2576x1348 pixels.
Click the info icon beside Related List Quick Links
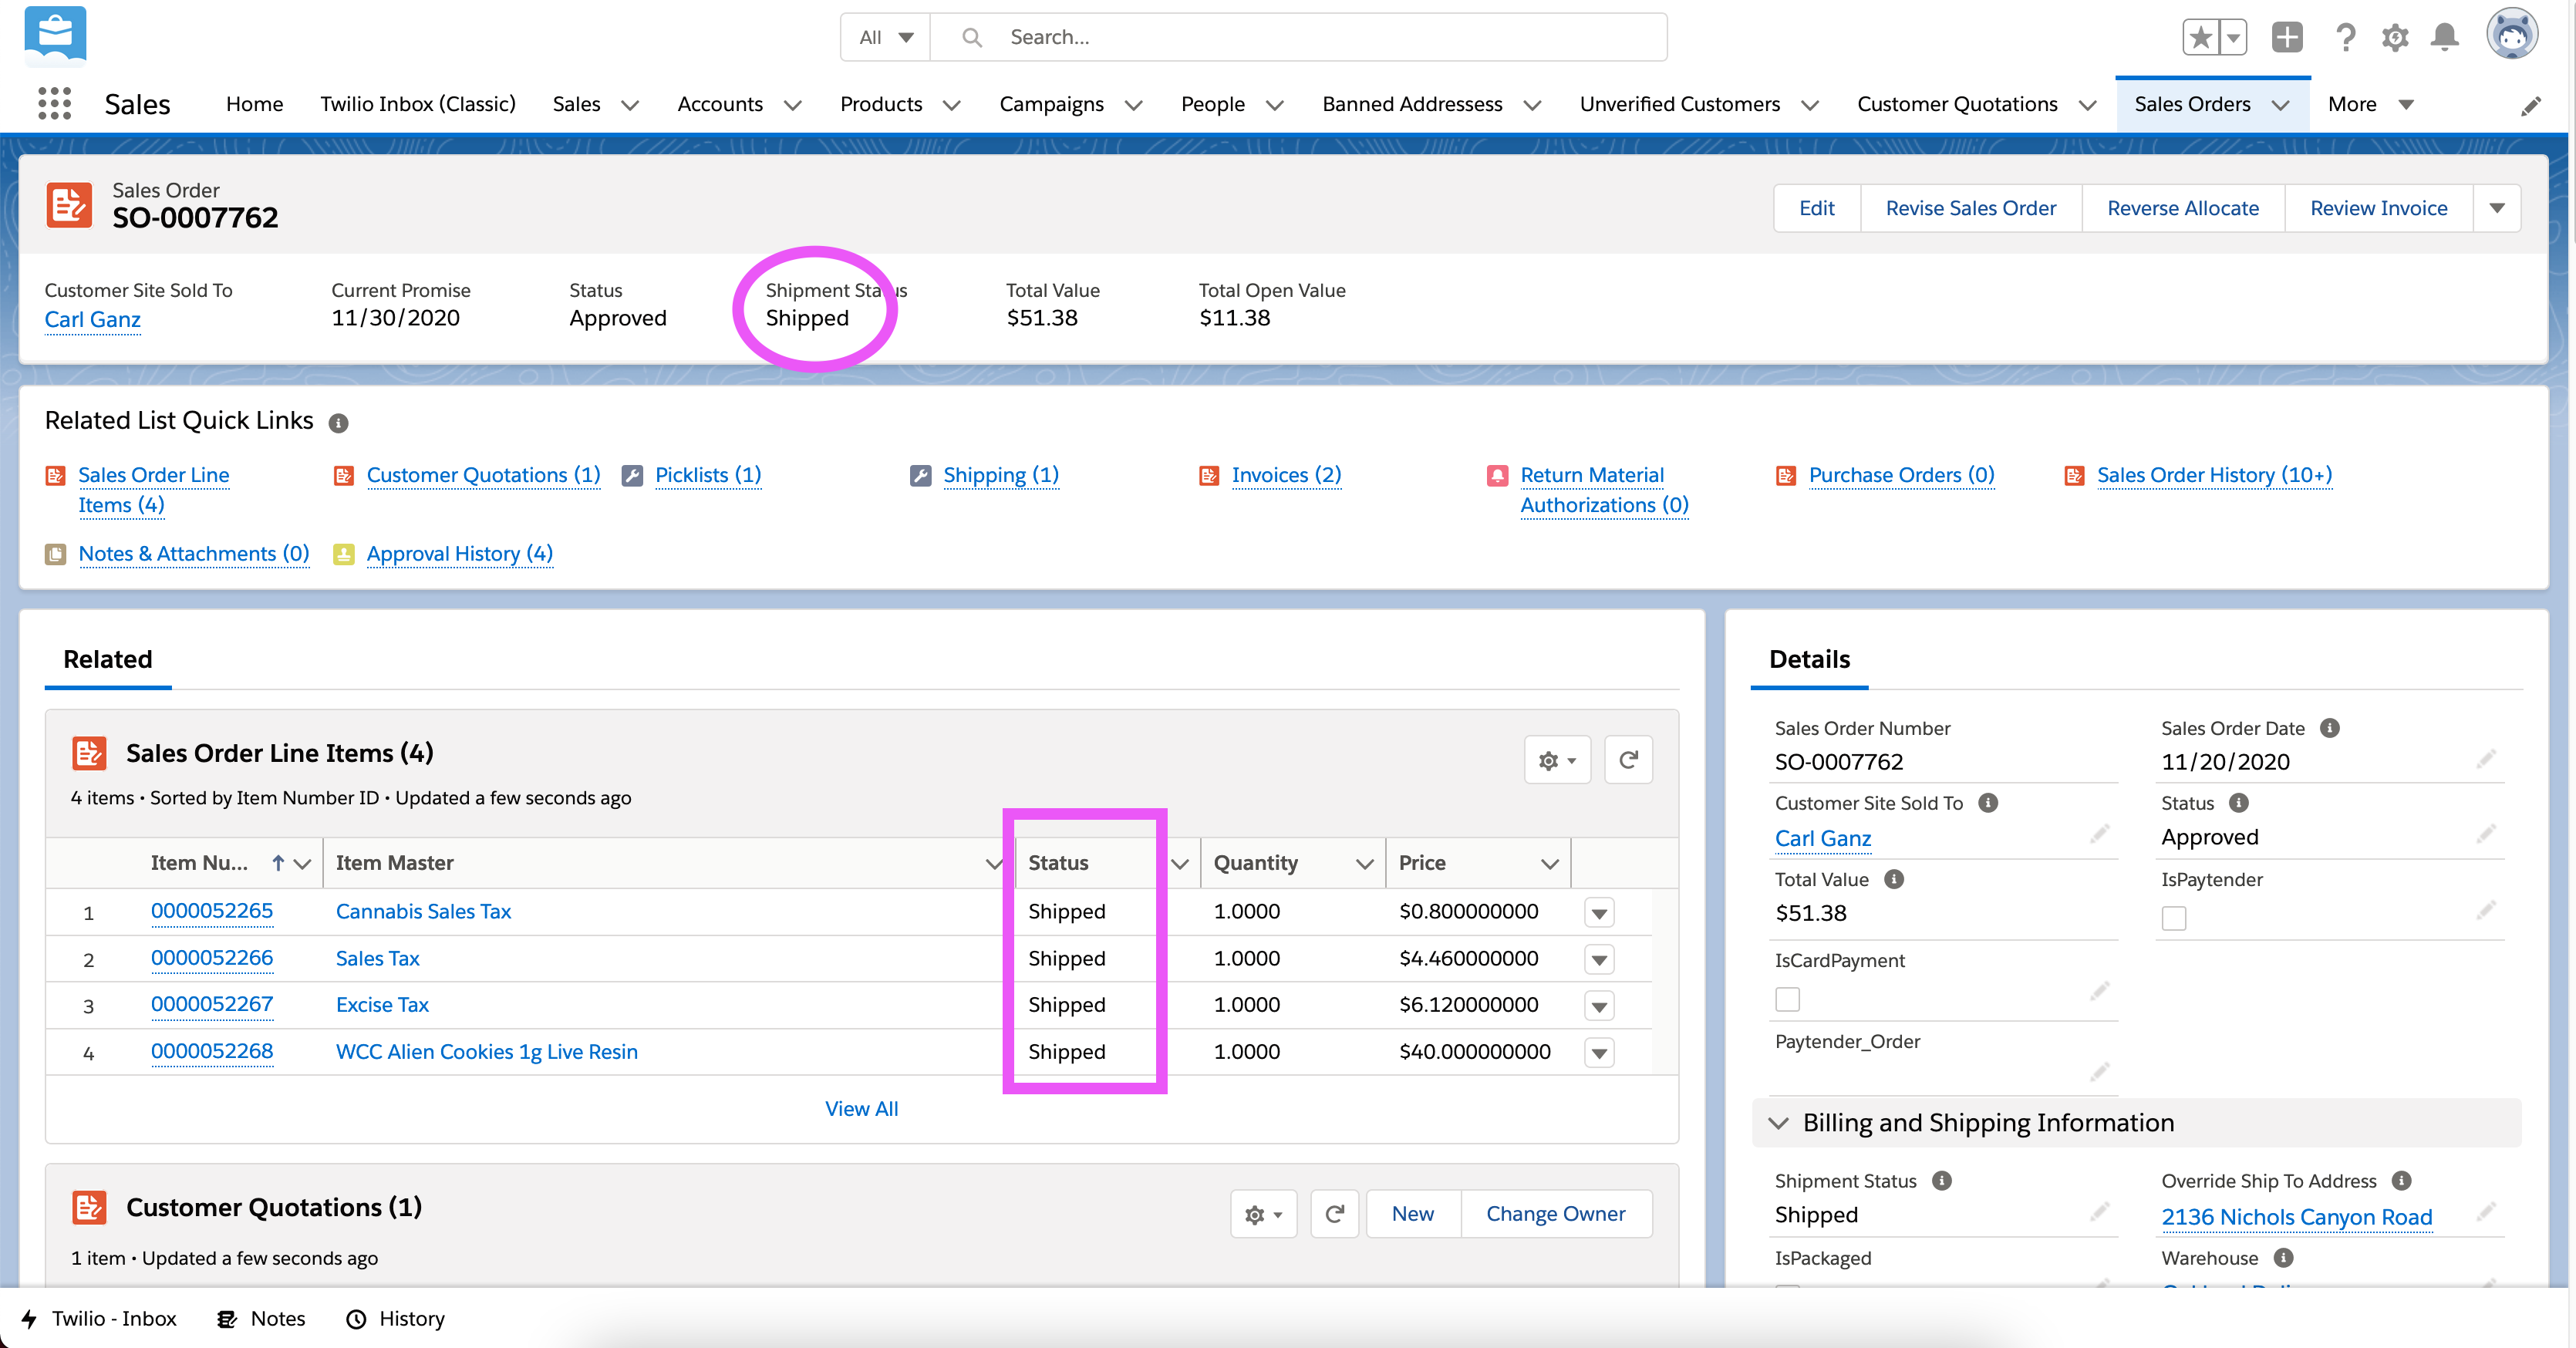coord(339,423)
